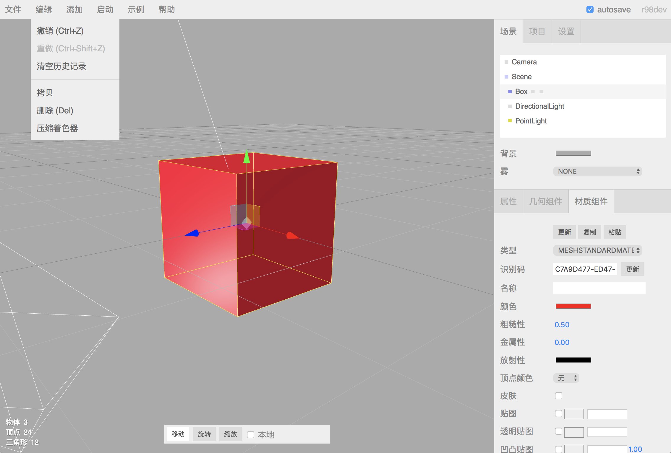Switch to the 几何组件 geometry tab

coord(545,201)
